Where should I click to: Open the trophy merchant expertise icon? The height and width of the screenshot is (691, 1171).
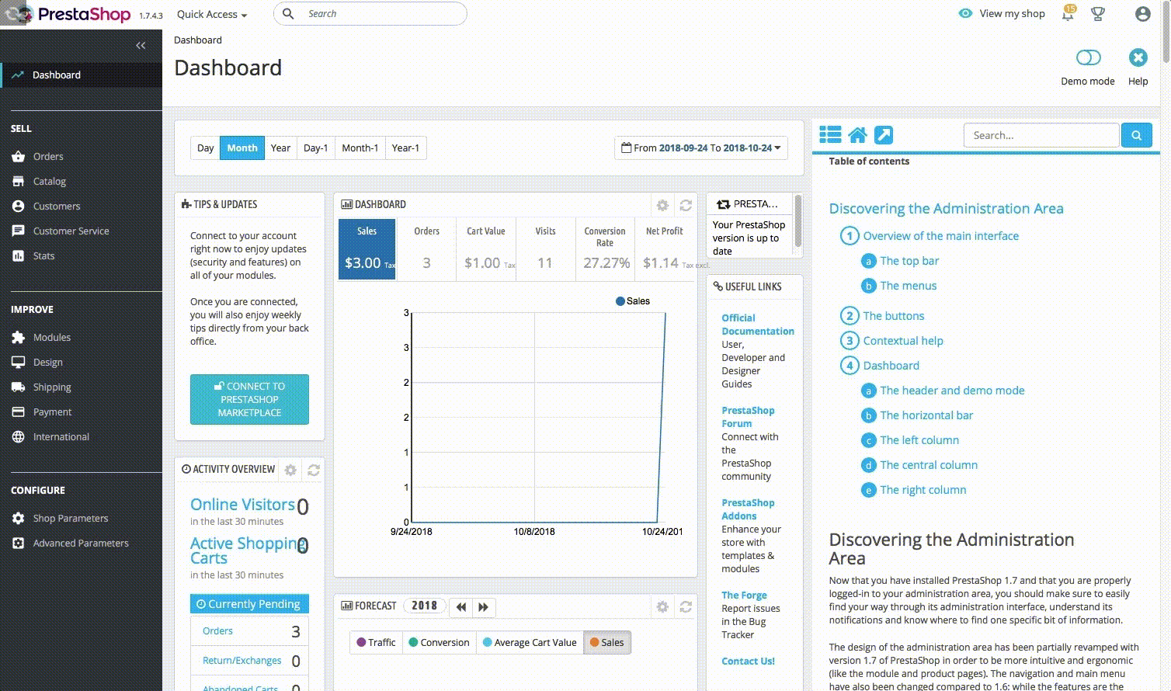point(1098,13)
